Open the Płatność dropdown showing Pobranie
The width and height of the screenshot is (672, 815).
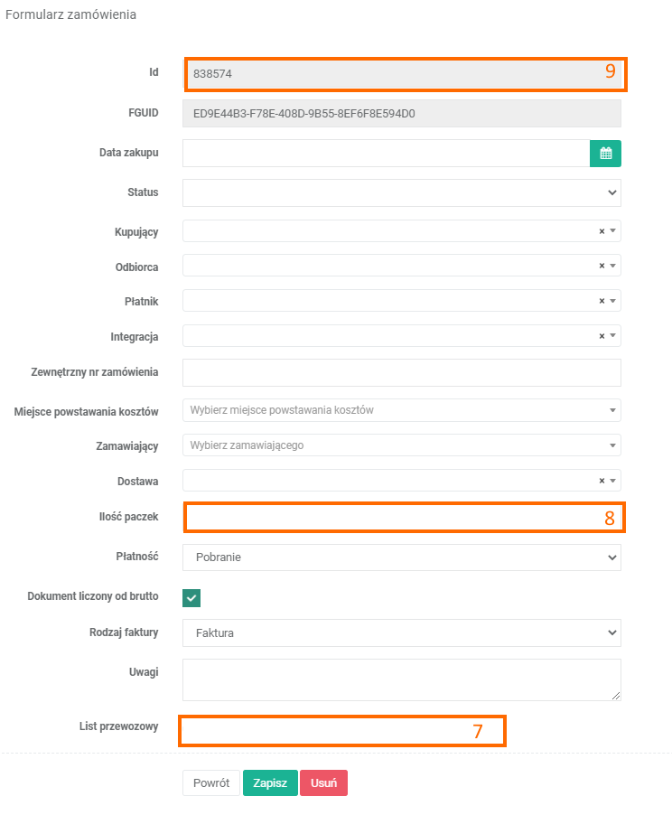[x=401, y=557]
